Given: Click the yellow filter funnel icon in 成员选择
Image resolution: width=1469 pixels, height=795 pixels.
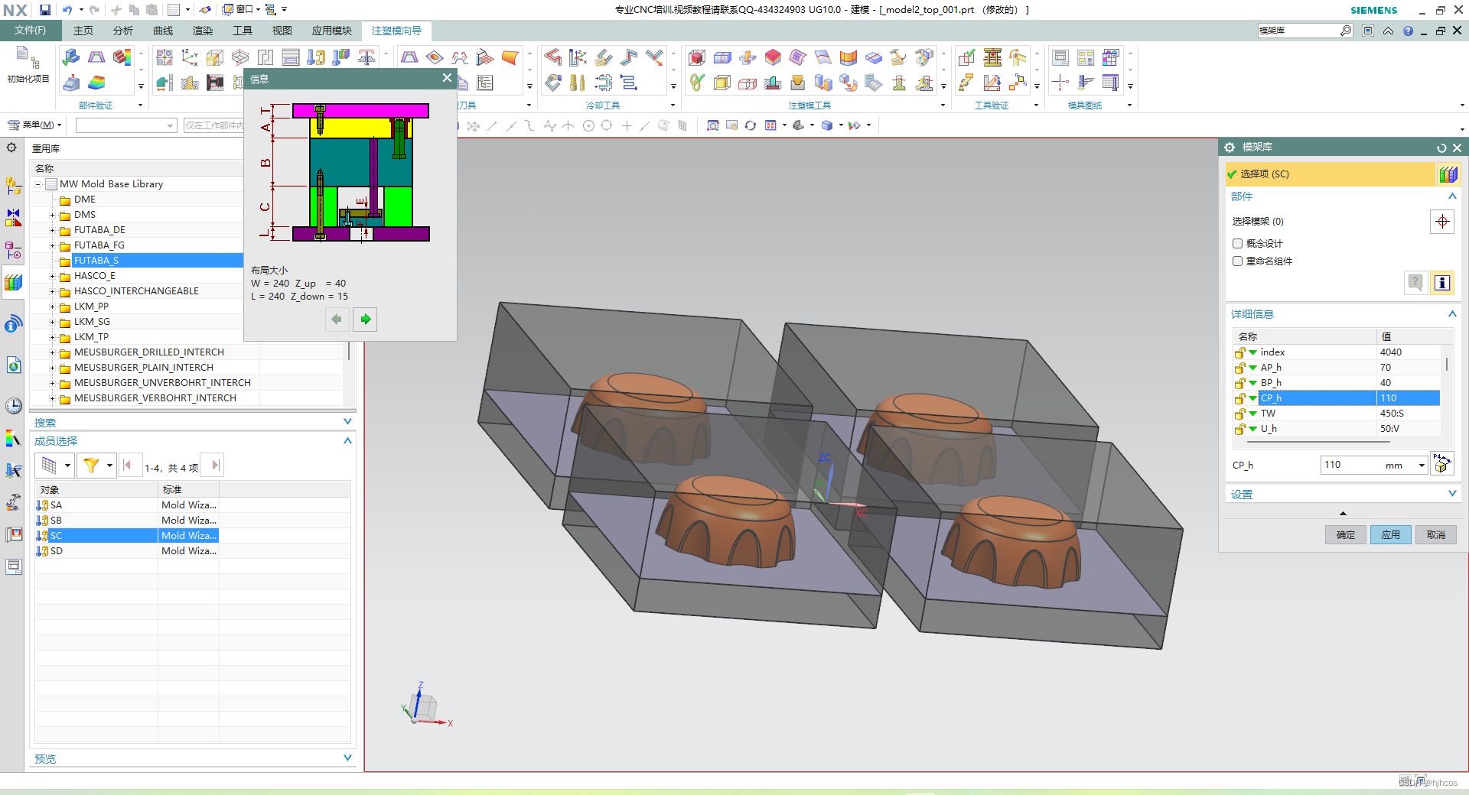Looking at the screenshot, I should [91, 465].
